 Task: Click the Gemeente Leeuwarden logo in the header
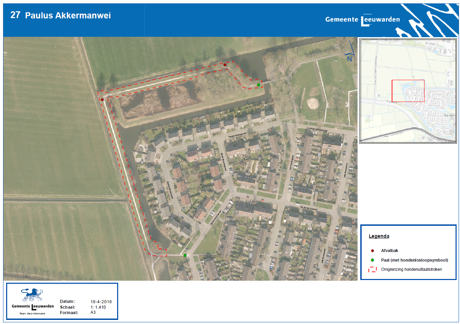tap(362, 20)
